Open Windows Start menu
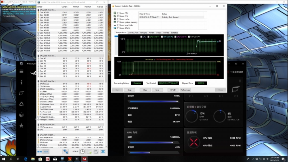This screenshot has height=162, width=288. pyautogui.click(x=4, y=159)
